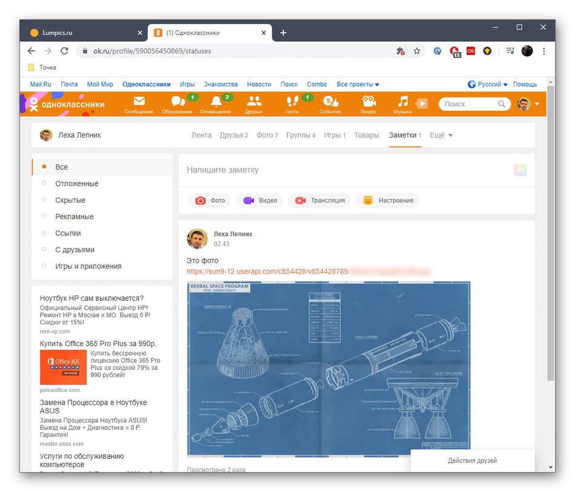Open Обсуждения discussions icon

click(177, 104)
